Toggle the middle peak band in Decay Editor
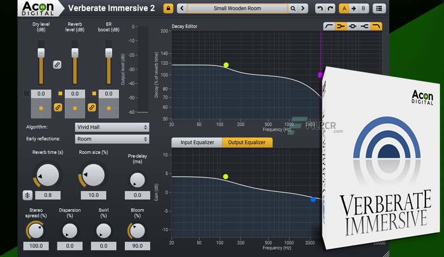The height and width of the screenshot is (257, 444). (x=353, y=27)
